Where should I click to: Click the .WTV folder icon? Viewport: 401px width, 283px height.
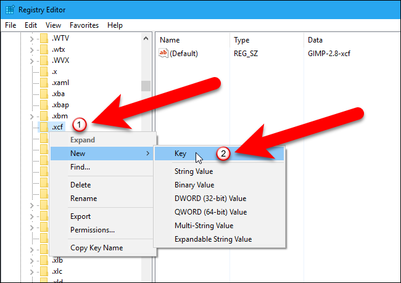(44, 38)
